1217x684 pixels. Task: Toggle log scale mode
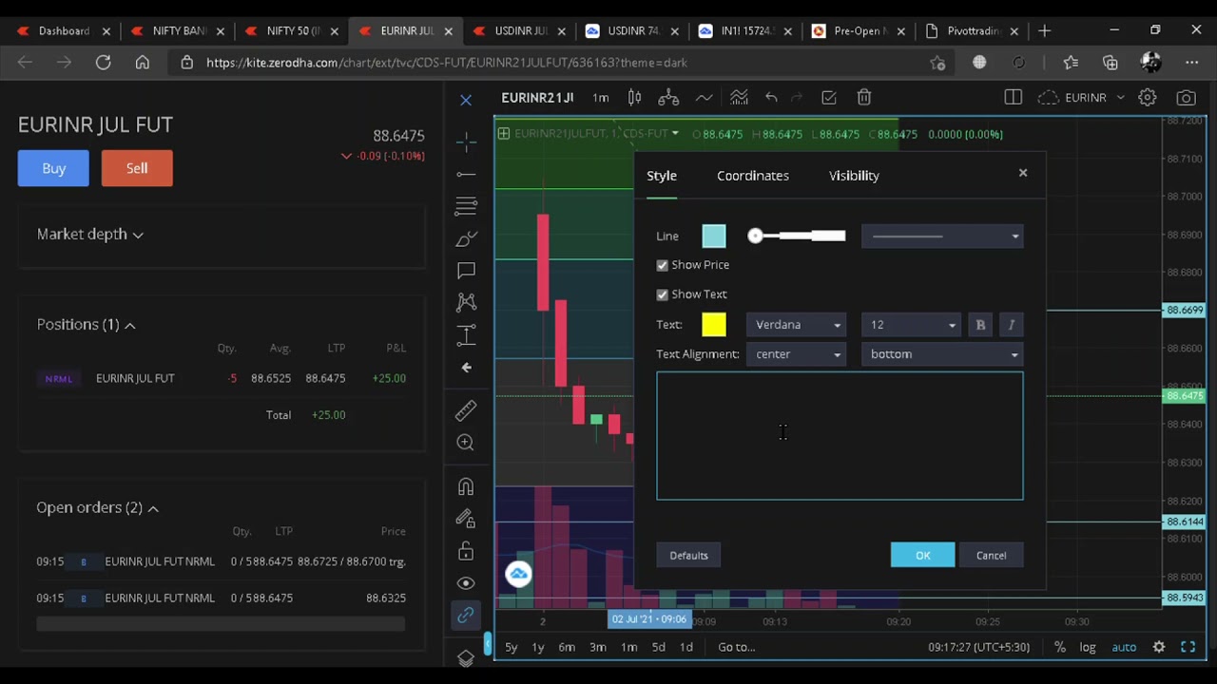click(1088, 647)
